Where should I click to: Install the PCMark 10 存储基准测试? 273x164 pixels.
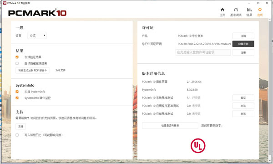(243, 114)
